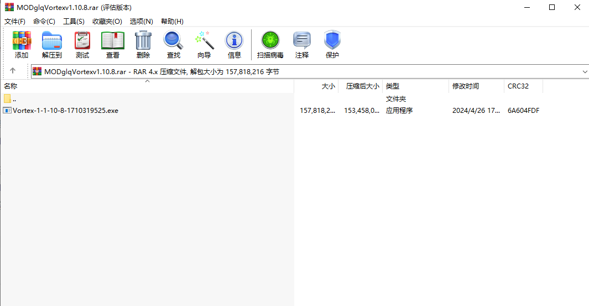This screenshot has height=306, width=589.
Task: Select the parent folder '..' icon
Action: (8, 99)
